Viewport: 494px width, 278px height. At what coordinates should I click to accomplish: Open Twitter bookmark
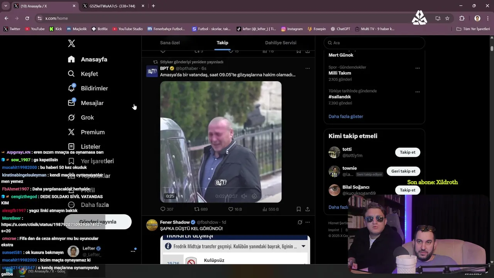pos(12,29)
